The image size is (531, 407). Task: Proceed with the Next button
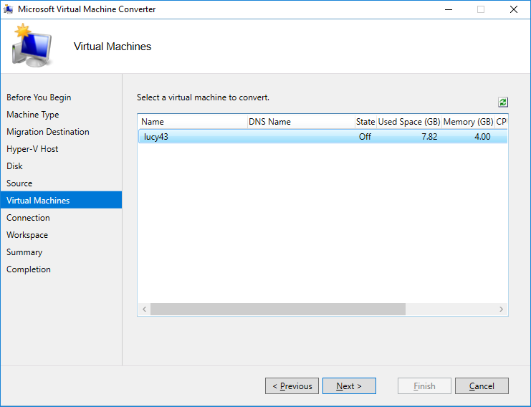pyautogui.click(x=349, y=386)
